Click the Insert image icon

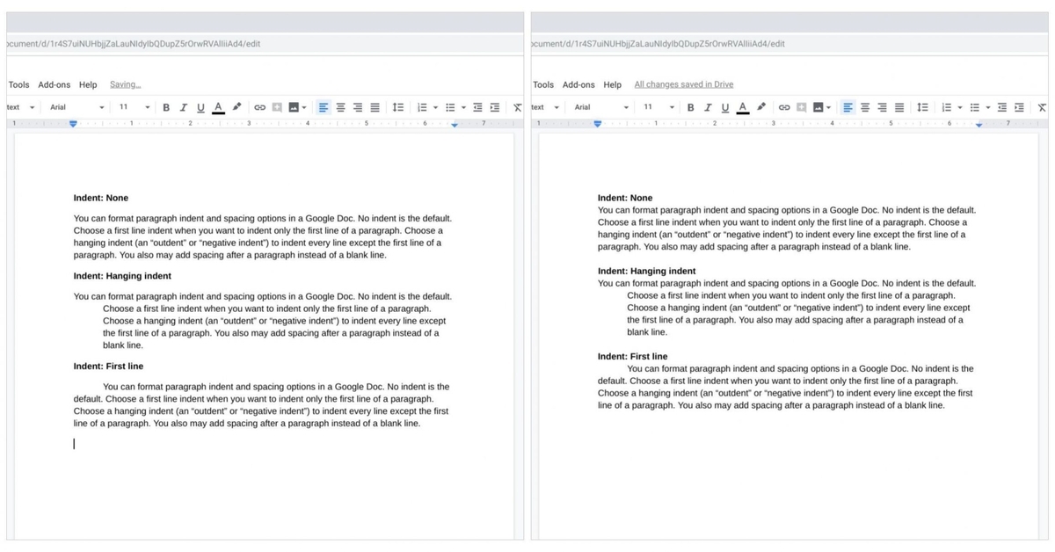(x=294, y=107)
